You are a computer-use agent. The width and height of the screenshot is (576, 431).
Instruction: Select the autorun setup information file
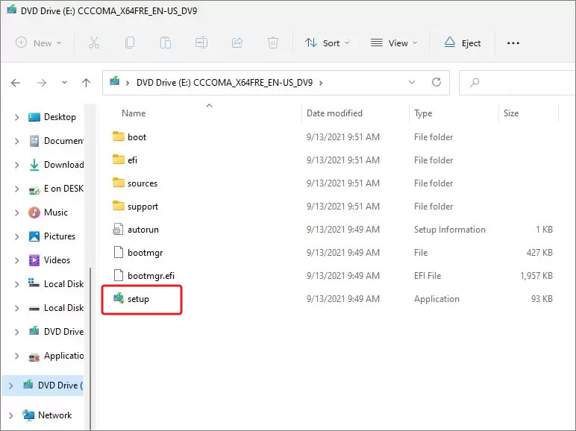click(x=136, y=230)
